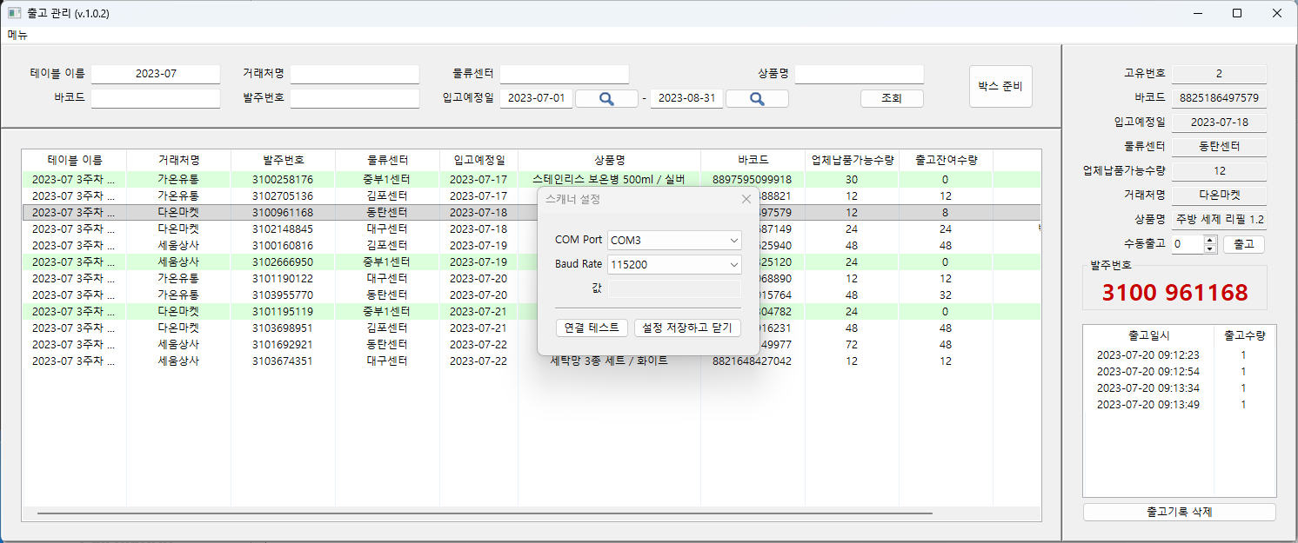Click the end date field 2023-08-31
Viewport: 1298px width, 543px height.
[x=686, y=99]
